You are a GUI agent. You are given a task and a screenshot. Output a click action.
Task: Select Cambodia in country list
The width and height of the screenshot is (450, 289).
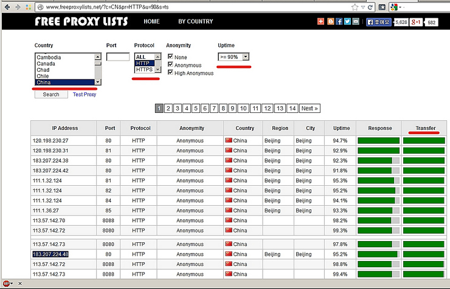[x=65, y=57]
